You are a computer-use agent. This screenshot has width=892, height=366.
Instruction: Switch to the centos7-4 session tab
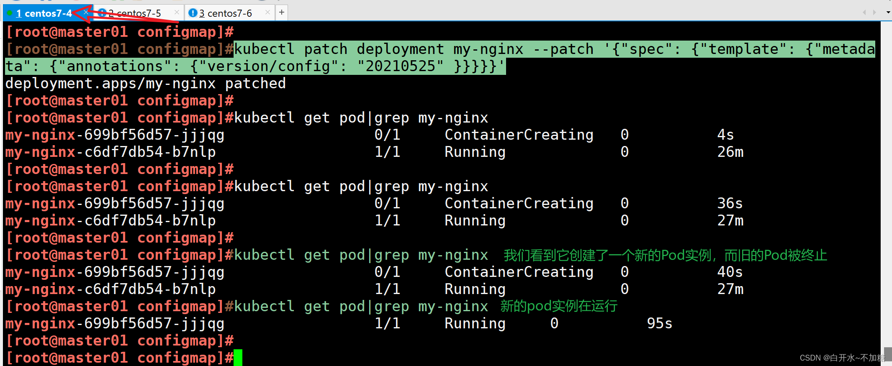48,13
